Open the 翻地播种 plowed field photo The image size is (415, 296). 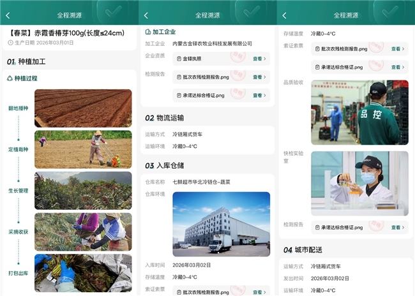83,108
